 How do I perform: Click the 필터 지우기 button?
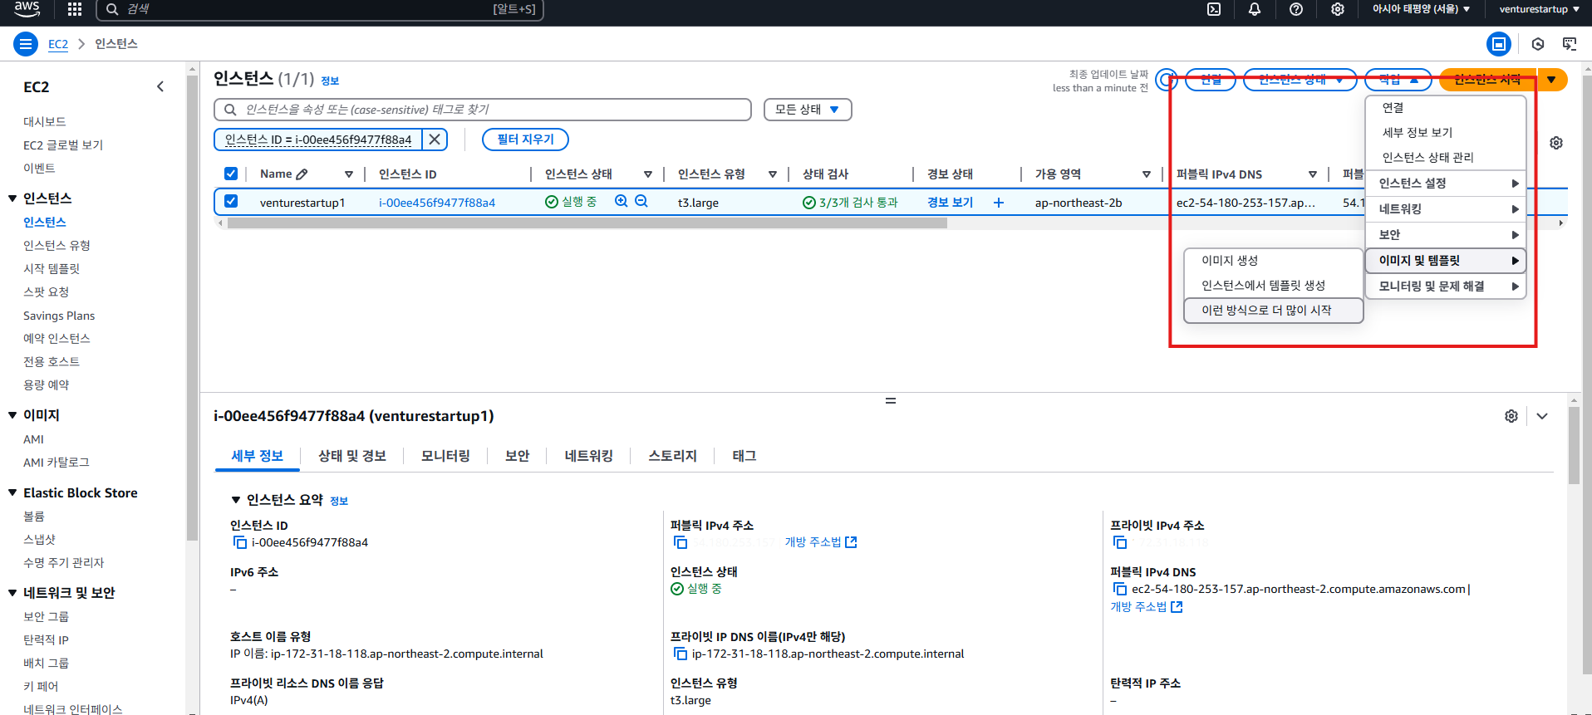[x=525, y=140]
